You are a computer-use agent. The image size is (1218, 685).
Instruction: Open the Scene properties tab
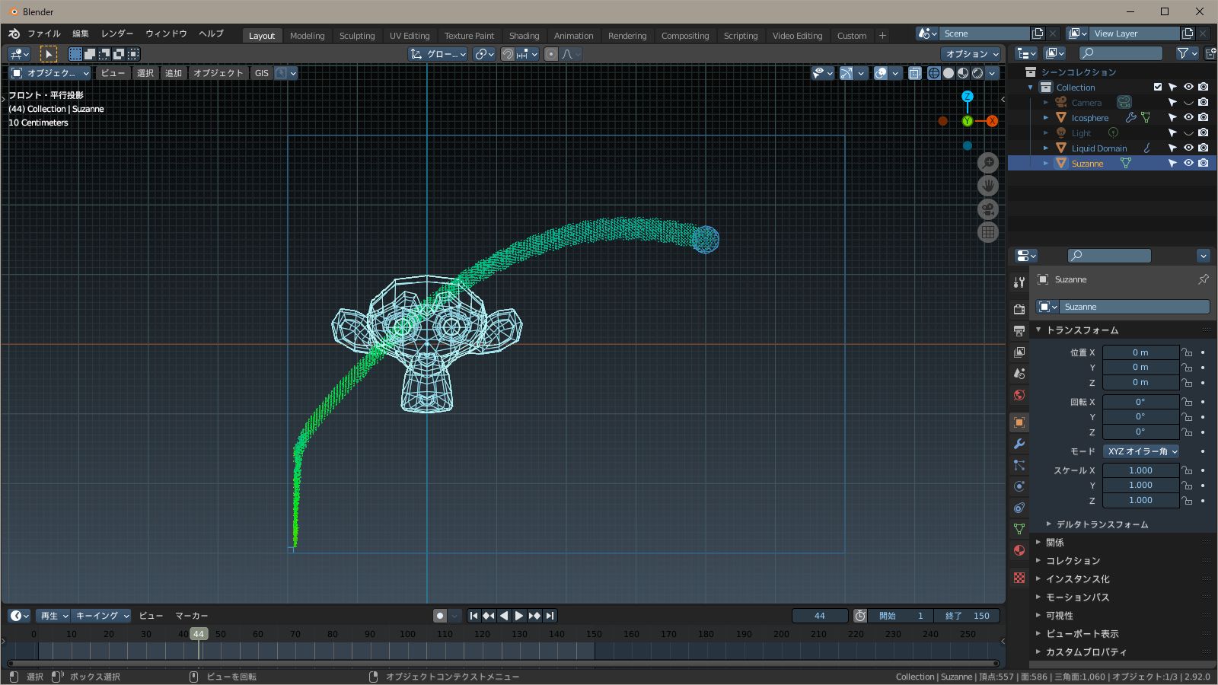[1019, 374]
